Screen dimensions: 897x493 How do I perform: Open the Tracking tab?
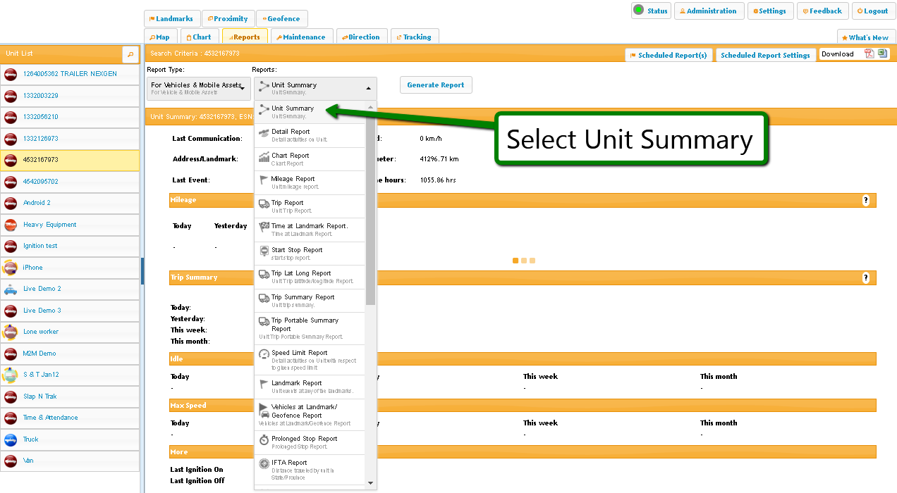413,37
